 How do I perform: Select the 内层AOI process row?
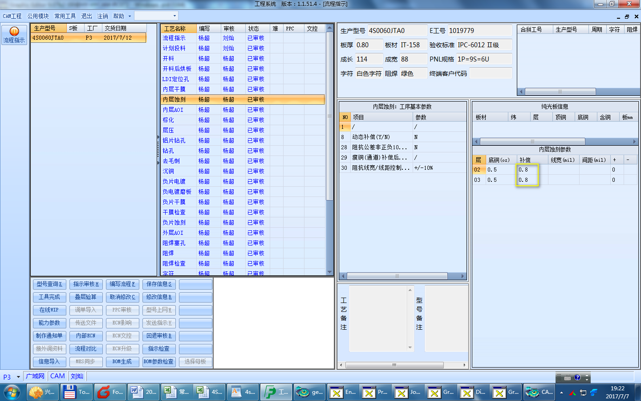coord(243,110)
